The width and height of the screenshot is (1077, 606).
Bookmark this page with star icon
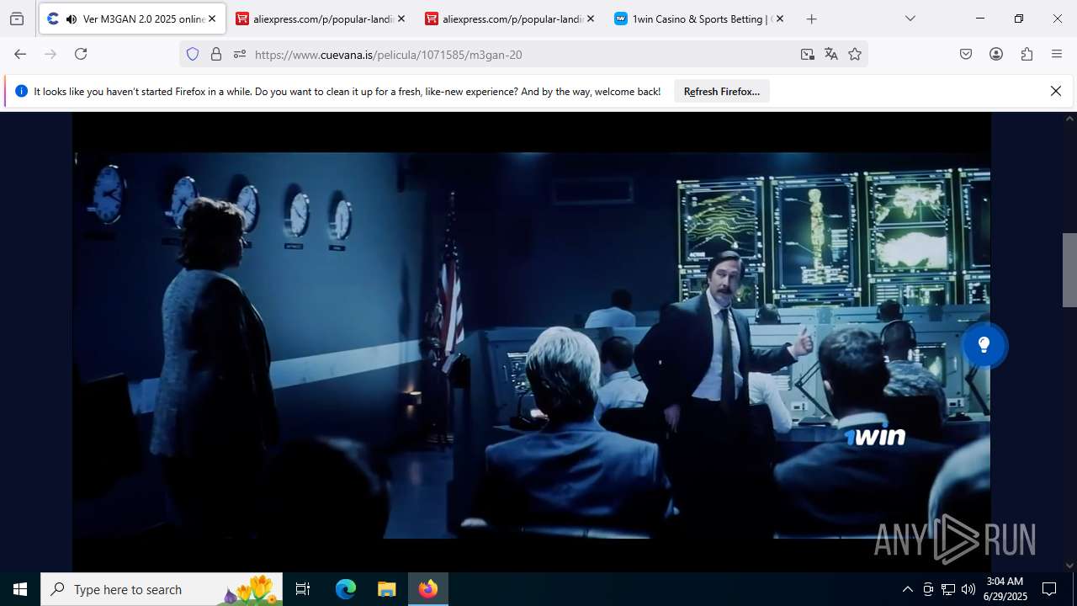[855, 54]
